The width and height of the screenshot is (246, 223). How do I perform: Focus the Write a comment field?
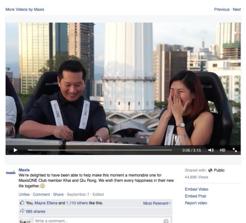[x=102, y=220]
